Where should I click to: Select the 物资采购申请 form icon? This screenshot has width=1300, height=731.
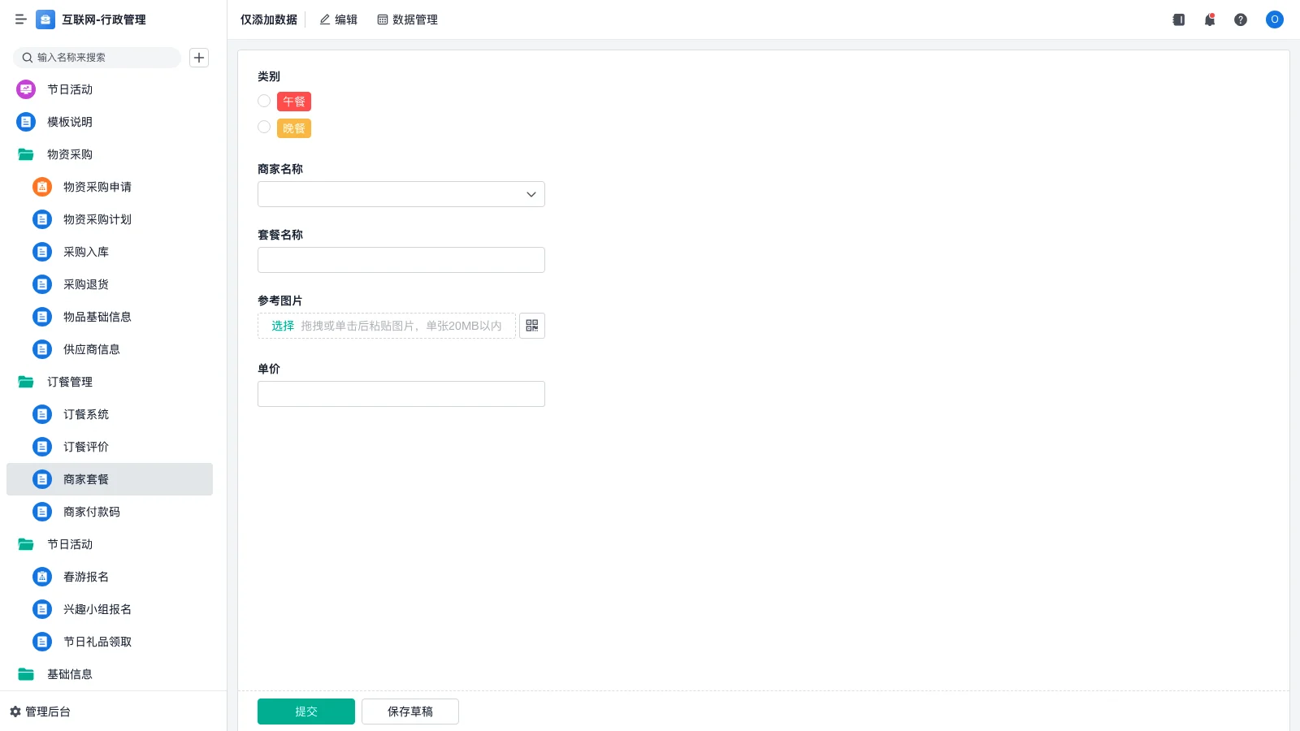click(x=41, y=187)
